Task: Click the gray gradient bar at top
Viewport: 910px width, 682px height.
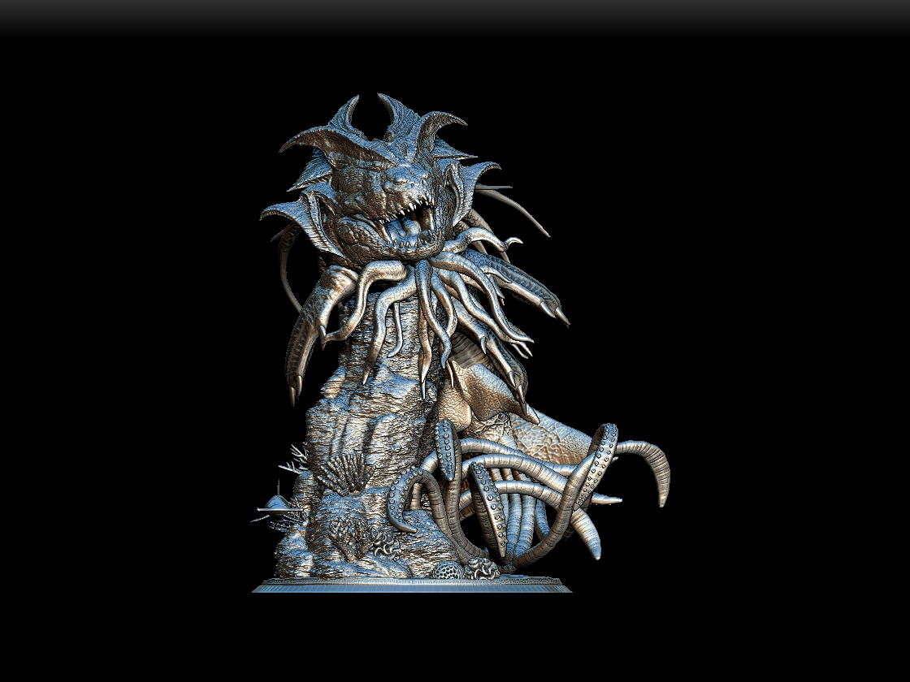Action: click(x=455, y=15)
